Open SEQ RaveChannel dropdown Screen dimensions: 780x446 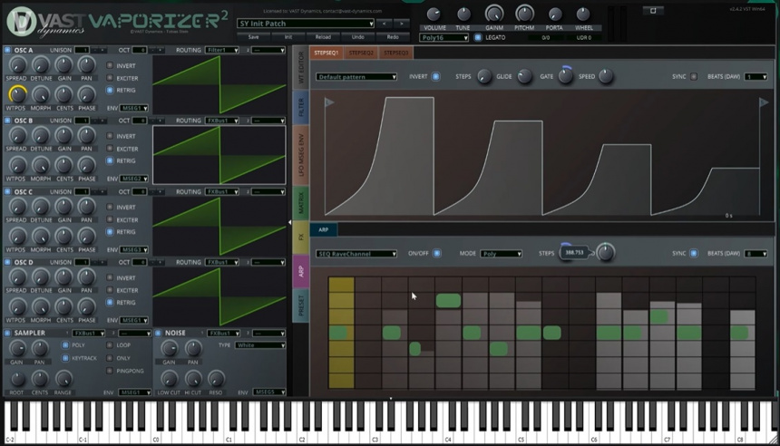356,254
